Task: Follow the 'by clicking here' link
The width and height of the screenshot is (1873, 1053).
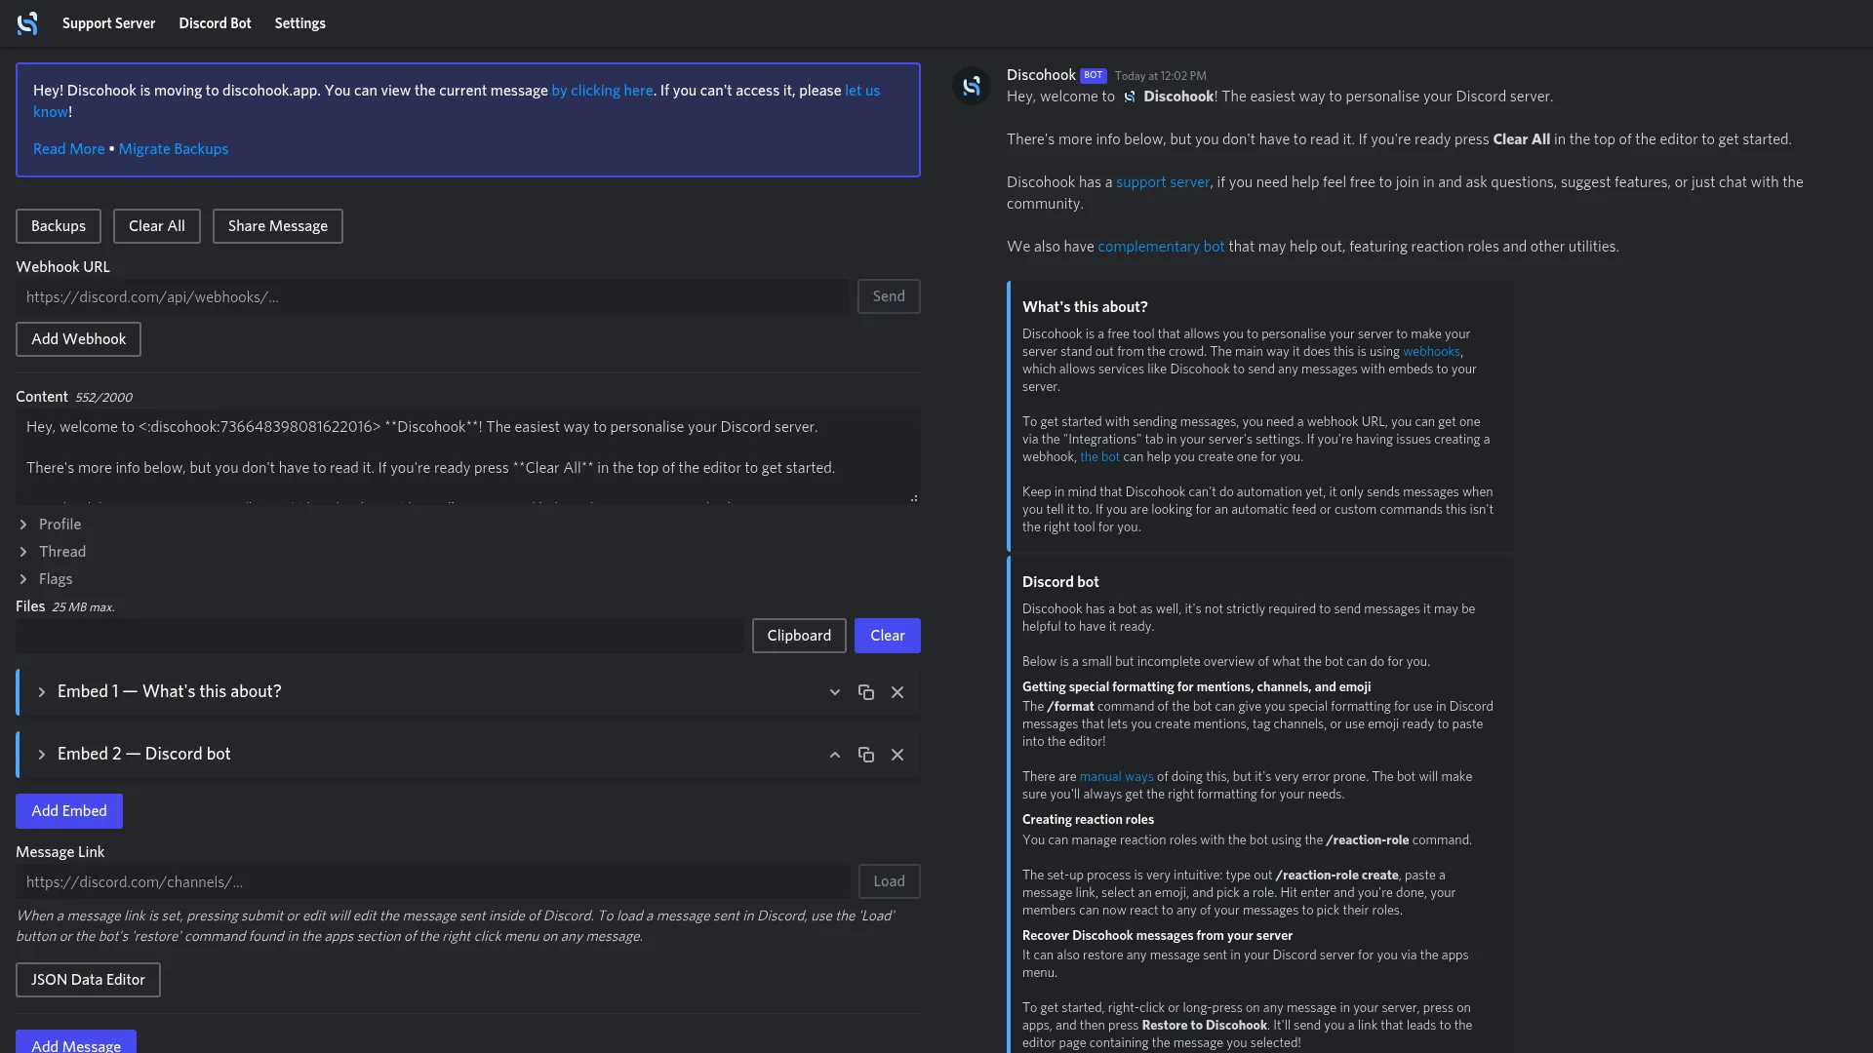Action: pyautogui.click(x=602, y=91)
